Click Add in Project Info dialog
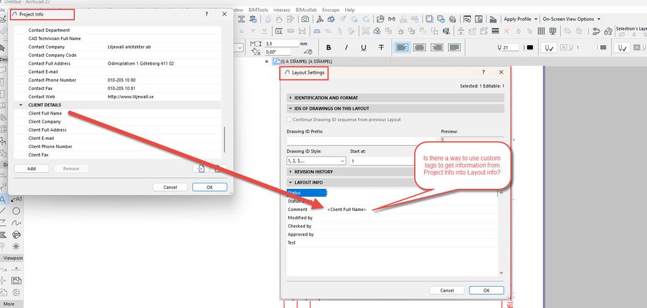Viewport: 647px width, 308px height. pos(32,169)
